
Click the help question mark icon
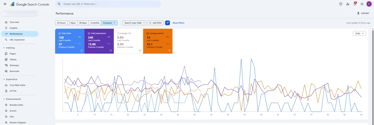pyautogui.click(x=341, y=4)
